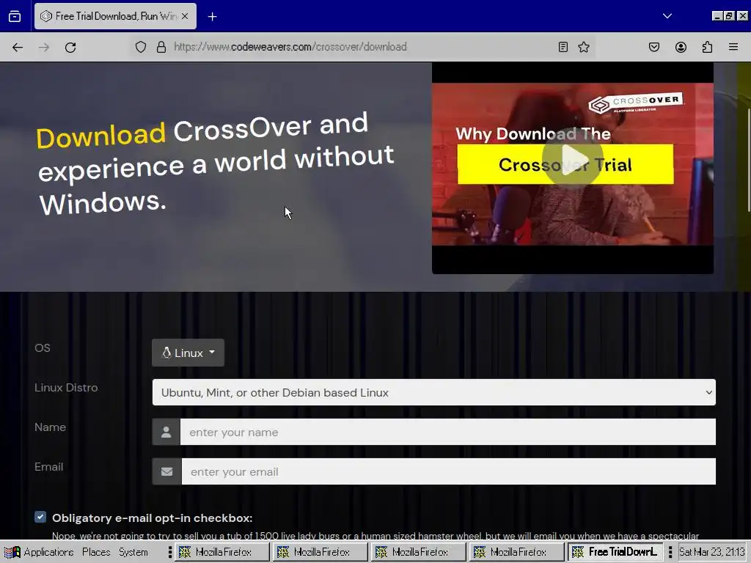Open the System menu
Image resolution: width=751 pixels, height=563 pixels.
point(133,552)
